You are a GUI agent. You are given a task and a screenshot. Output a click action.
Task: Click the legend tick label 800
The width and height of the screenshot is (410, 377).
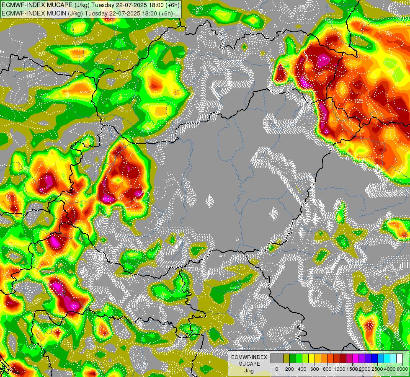[327, 369]
